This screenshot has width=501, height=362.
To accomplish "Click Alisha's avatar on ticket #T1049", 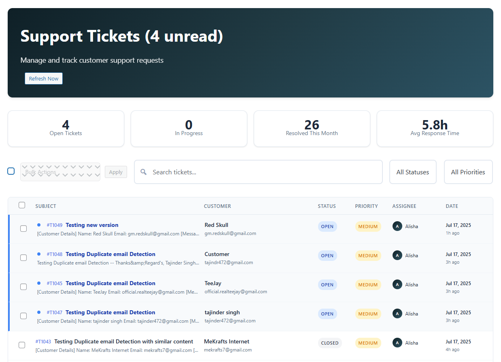I will pyautogui.click(x=397, y=226).
